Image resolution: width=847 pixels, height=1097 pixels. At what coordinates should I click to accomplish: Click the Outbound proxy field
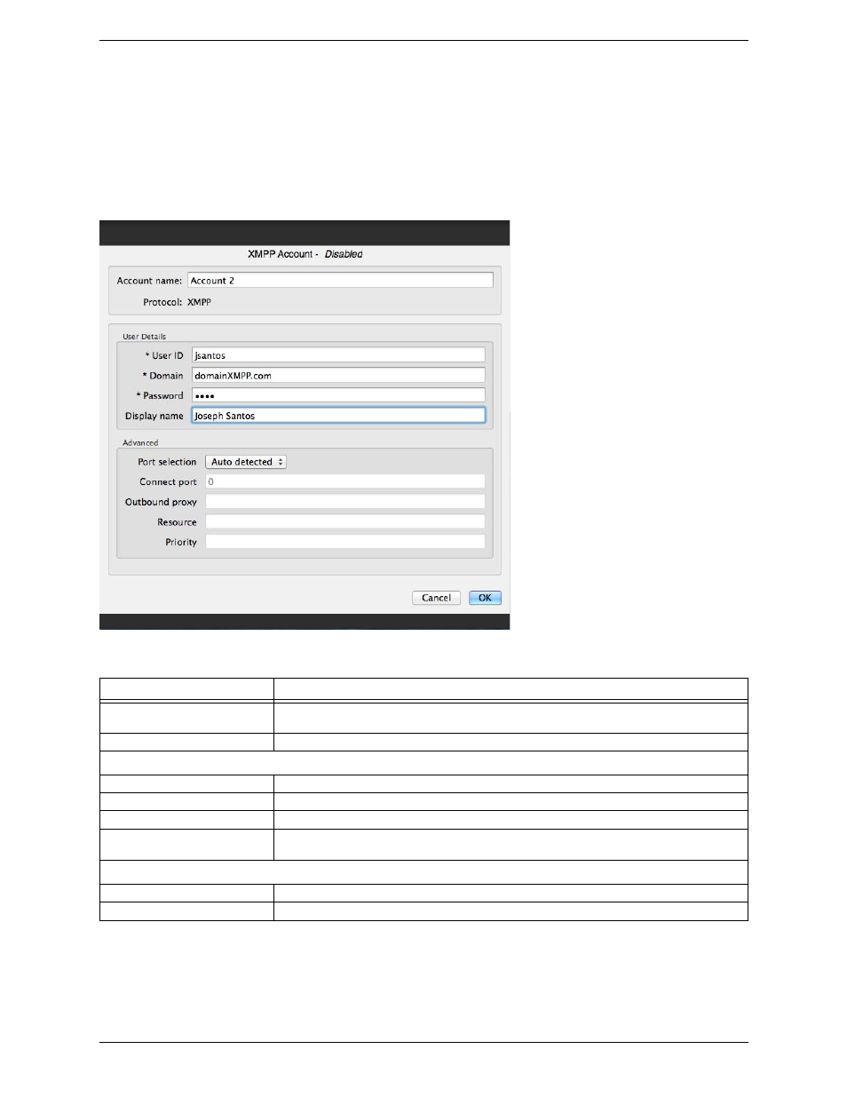click(x=345, y=502)
